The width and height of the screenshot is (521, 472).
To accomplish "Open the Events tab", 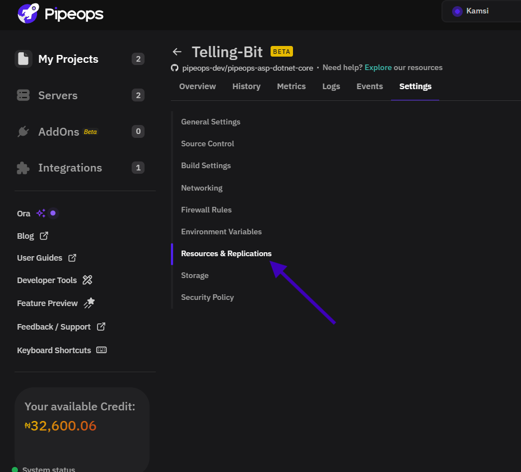I will [370, 86].
